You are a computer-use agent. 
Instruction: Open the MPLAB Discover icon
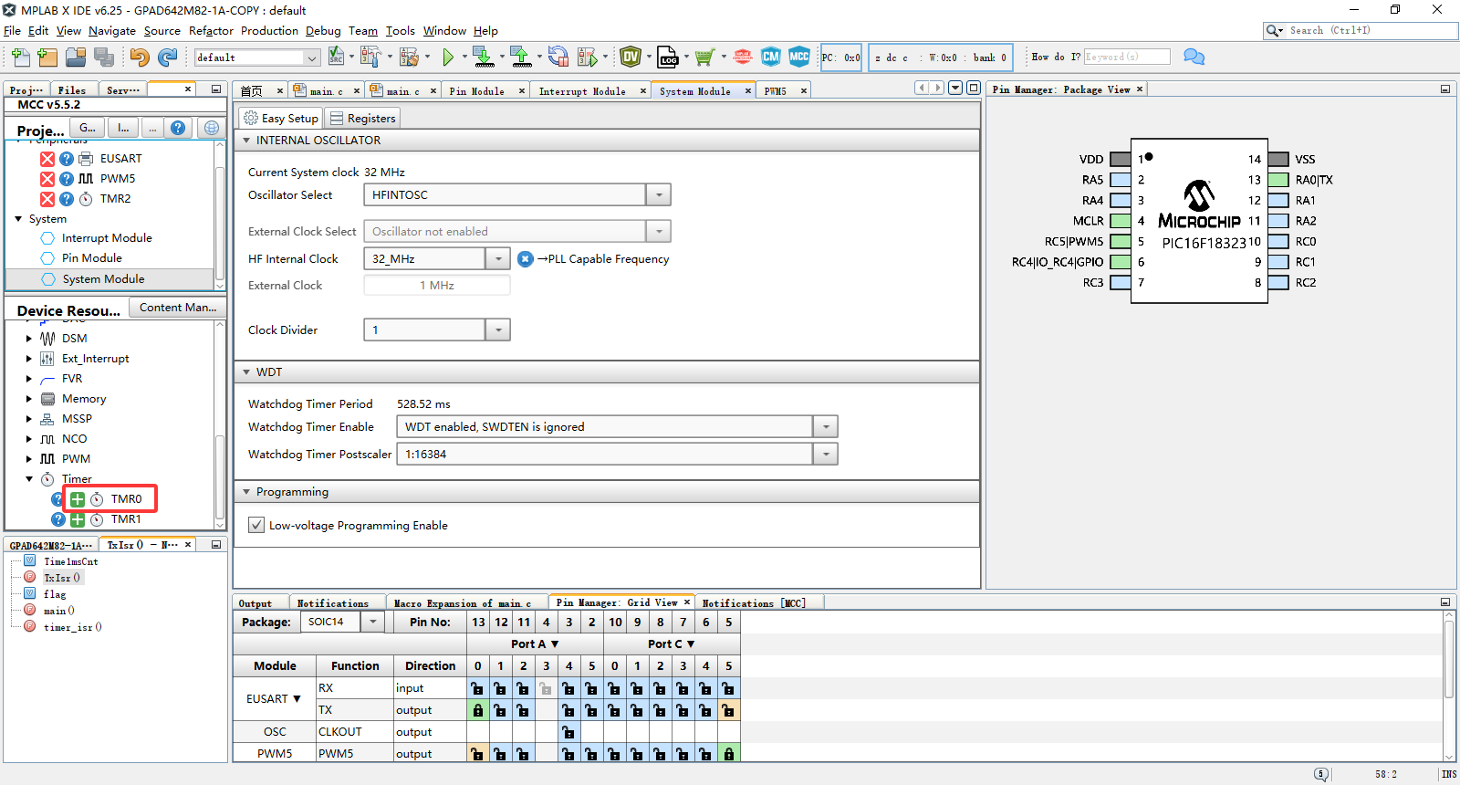(743, 58)
